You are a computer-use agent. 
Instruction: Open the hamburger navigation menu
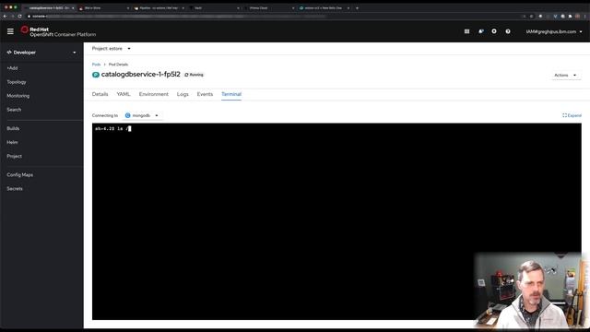[10, 31]
